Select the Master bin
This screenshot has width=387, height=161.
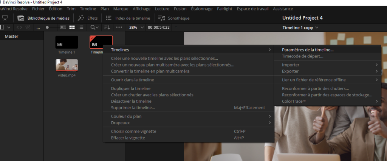coord(11,36)
